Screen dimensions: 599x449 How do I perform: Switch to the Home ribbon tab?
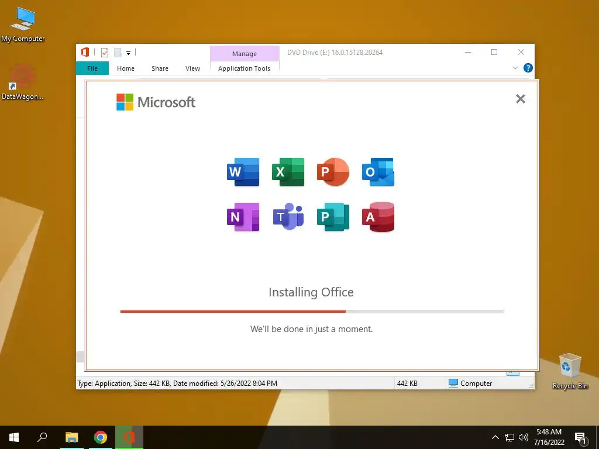pos(126,68)
